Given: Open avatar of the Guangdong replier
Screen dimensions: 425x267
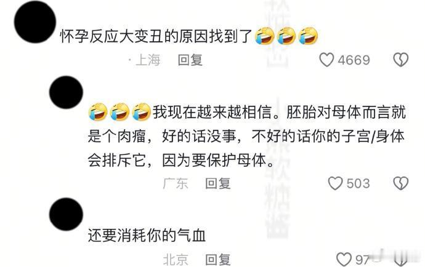Looking at the screenshot, I should tap(66, 92).
